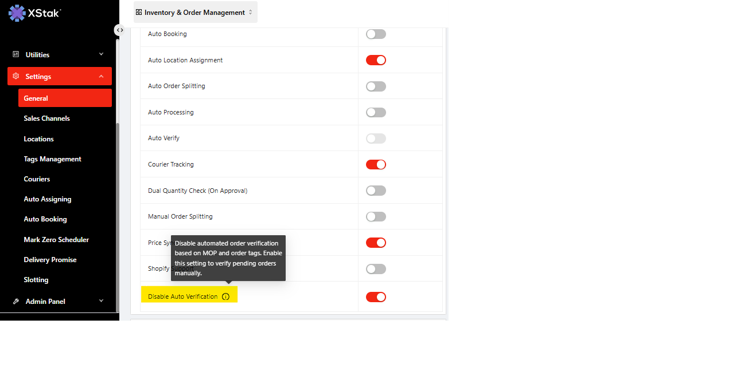
Task: Expand the Admin Panel chevron
Action: pos(101,301)
